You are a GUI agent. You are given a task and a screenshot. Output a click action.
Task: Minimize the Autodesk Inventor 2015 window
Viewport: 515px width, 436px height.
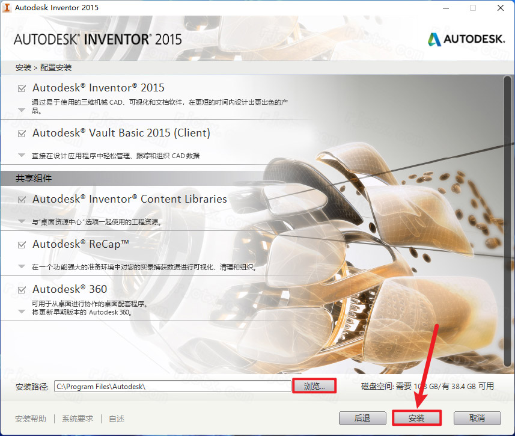click(x=446, y=8)
